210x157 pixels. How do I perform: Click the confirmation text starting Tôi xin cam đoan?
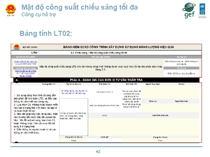tap(132, 99)
